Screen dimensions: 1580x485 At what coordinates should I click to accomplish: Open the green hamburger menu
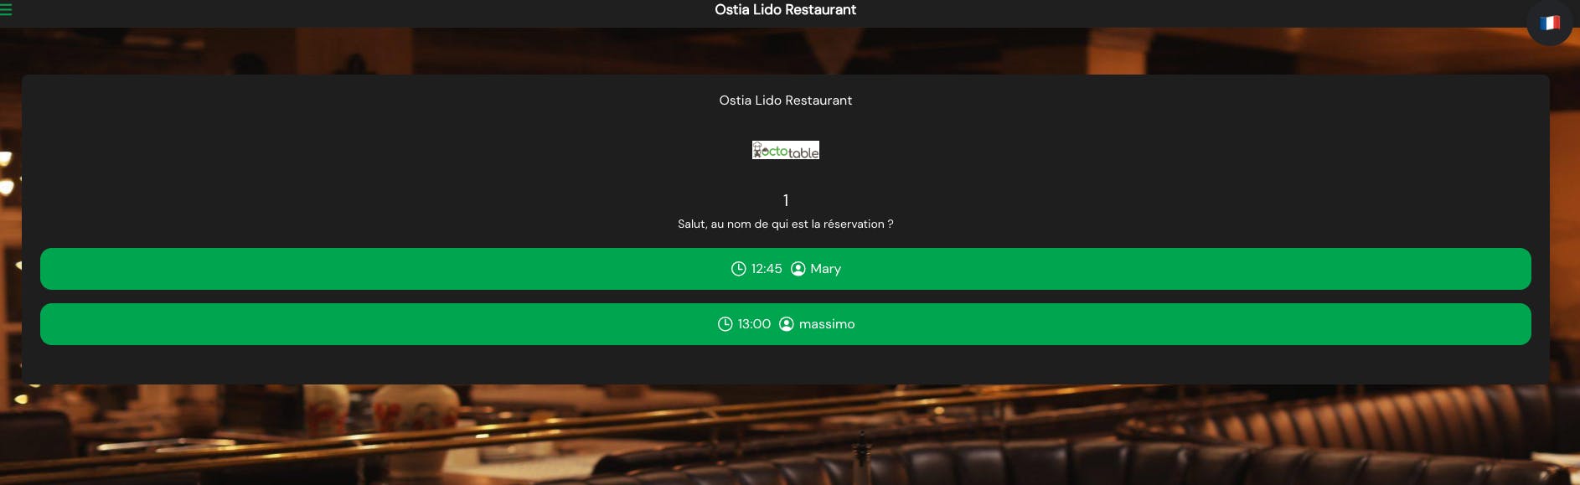point(6,9)
